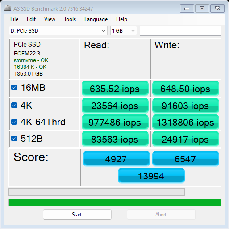Open the View menu
Viewport: 229px width, 229px height.
click(x=50, y=19)
